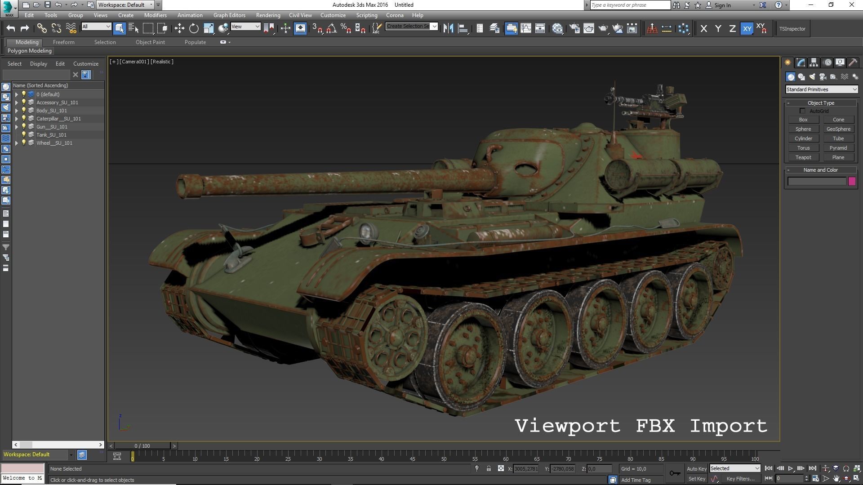
Task: Toggle visibility bulb of Tank_SU_101 layer
Action: 24,135
